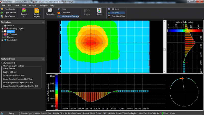Open the Parameters tool
This screenshot has height=115, width=204.
(x=50, y=11)
